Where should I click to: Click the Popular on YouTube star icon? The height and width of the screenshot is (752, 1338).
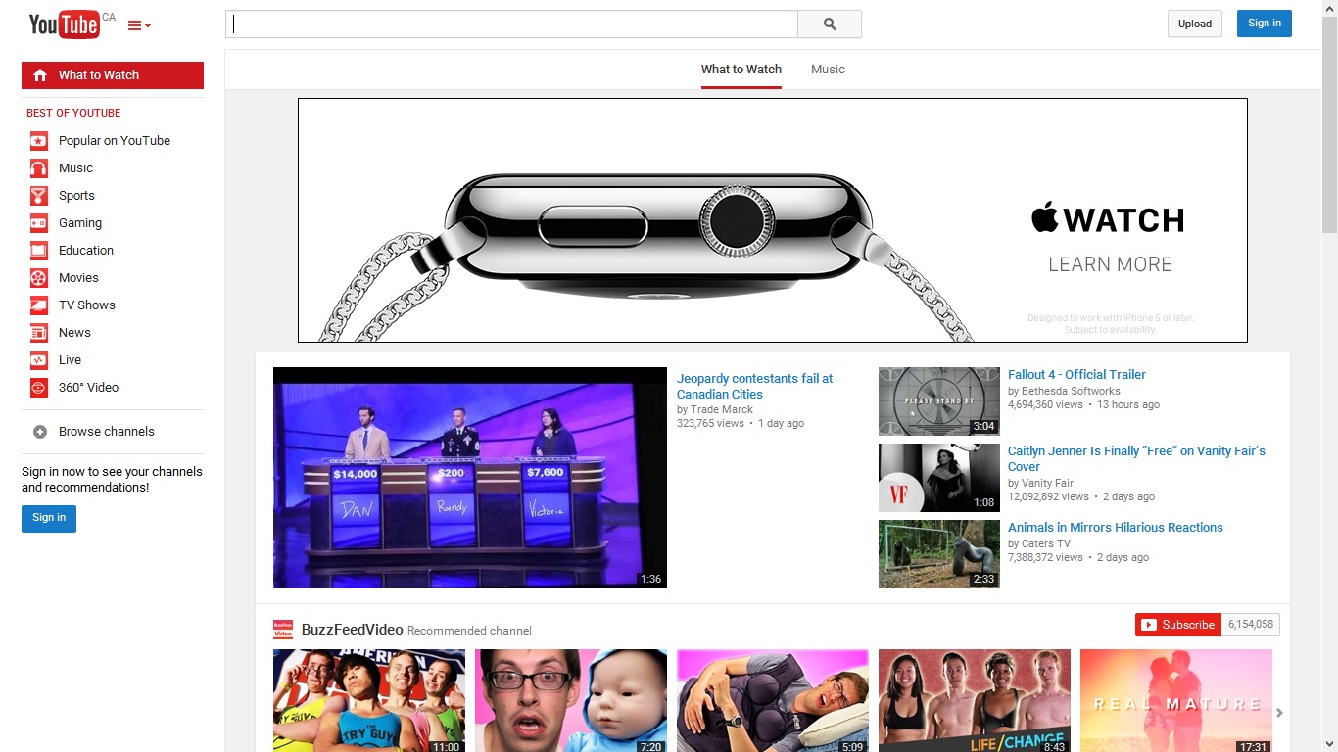38,141
